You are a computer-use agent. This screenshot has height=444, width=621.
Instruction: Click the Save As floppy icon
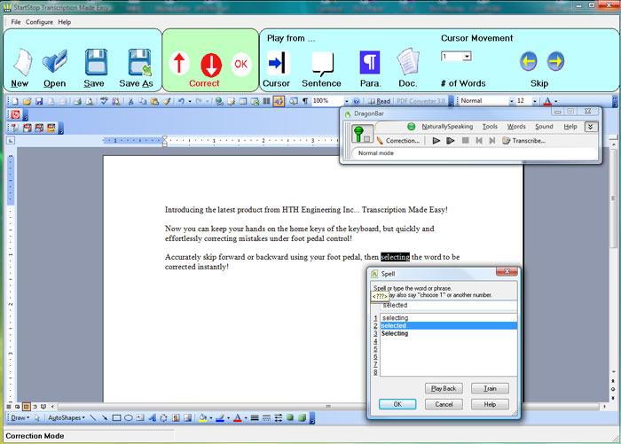coord(139,62)
